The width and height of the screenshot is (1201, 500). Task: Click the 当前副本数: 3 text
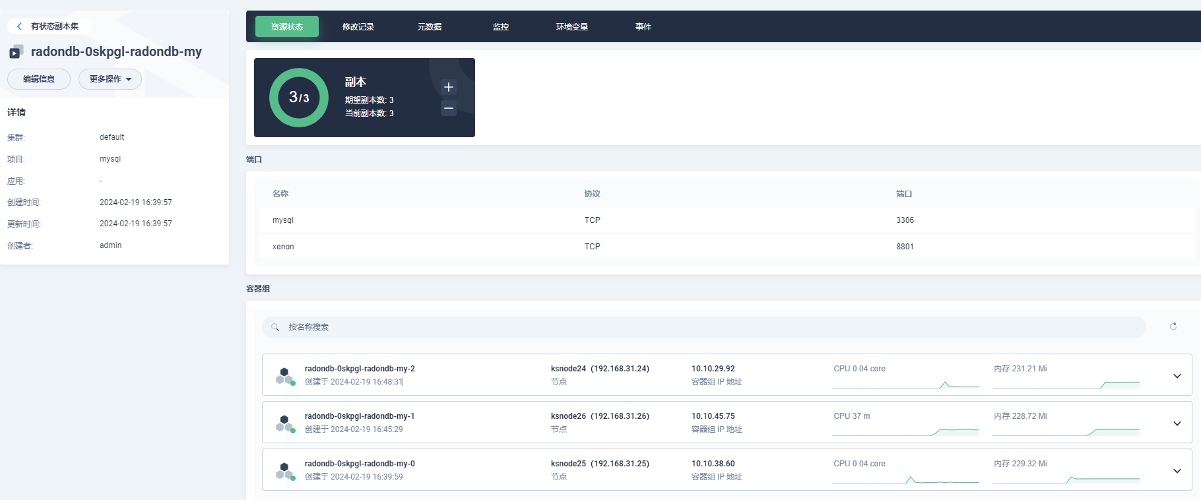pyautogui.click(x=369, y=113)
